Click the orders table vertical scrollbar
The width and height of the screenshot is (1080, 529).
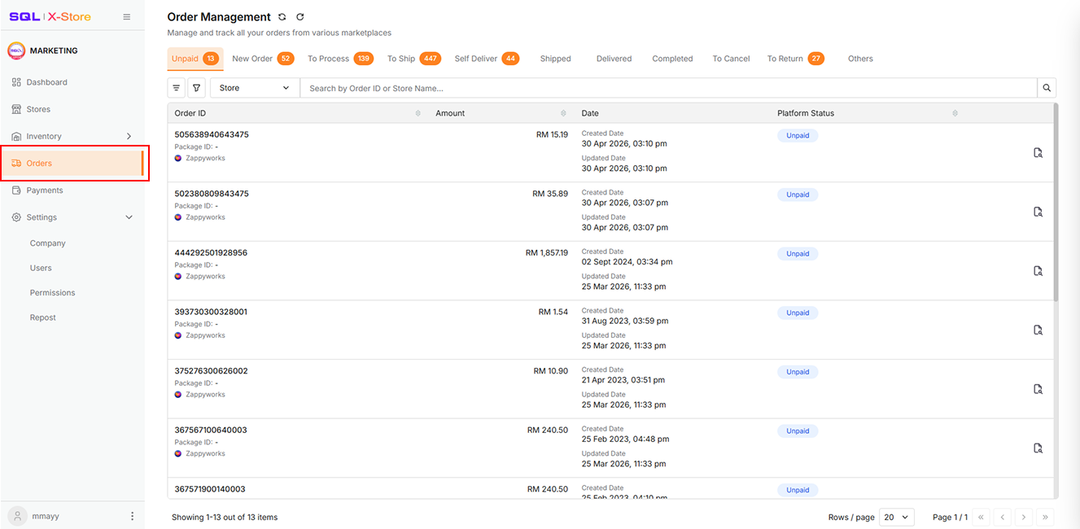[x=1056, y=203]
